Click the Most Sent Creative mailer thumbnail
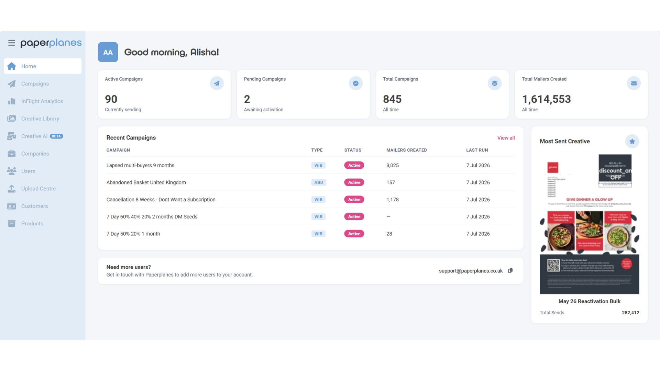The image size is (660, 371). [589, 224]
